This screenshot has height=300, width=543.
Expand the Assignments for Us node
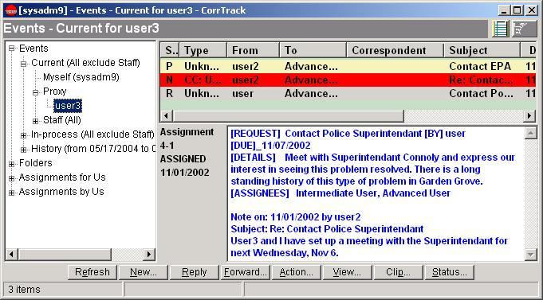point(12,178)
